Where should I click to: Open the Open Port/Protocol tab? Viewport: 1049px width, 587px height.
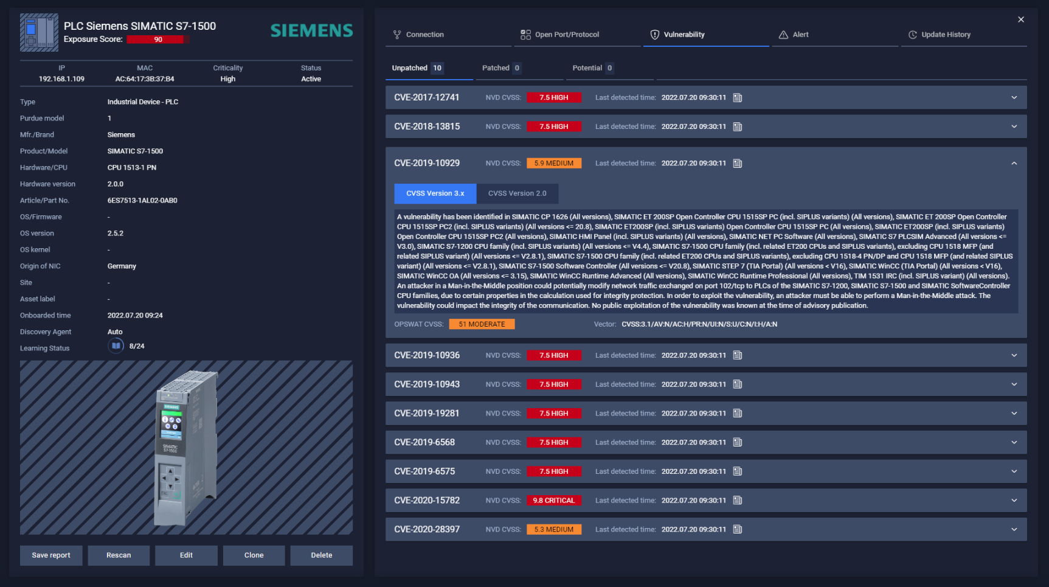pos(577,35)
